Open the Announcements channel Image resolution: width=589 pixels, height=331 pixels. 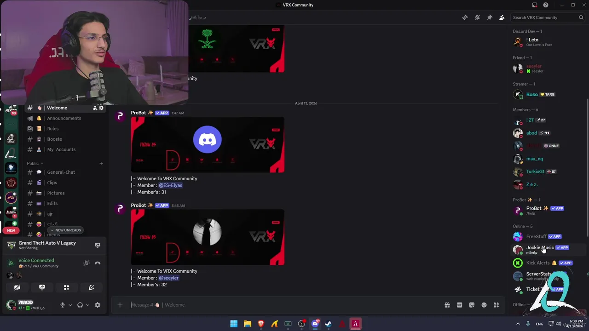pyautogui.click(x=64, y=118)
